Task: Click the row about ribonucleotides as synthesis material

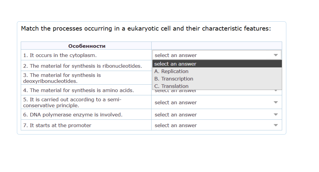Action: click(86, 66)
